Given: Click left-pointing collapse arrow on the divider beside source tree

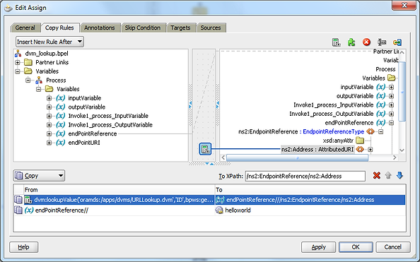Looking at the screenshot, I should [190, 103].
